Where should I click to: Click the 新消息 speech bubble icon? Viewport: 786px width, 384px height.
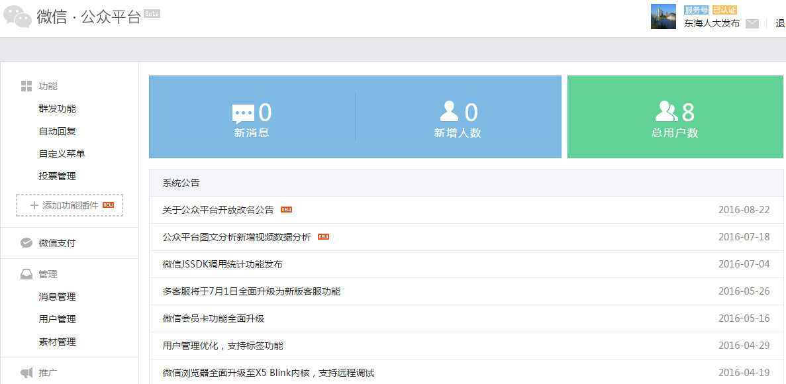[x=243, y=114]
